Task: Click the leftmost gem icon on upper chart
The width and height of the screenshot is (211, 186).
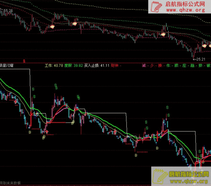Action: [x=52, y=26]
